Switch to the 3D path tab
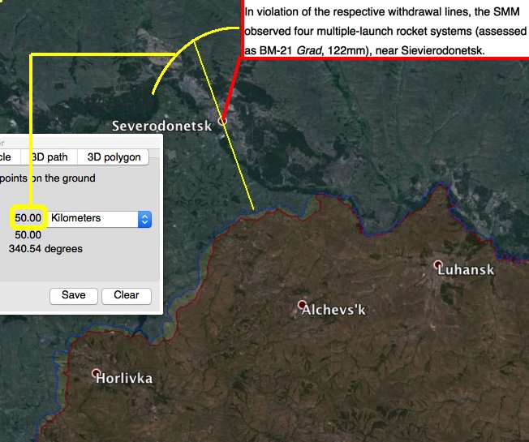Screen dimensions: 529x442 coord(49,157)
